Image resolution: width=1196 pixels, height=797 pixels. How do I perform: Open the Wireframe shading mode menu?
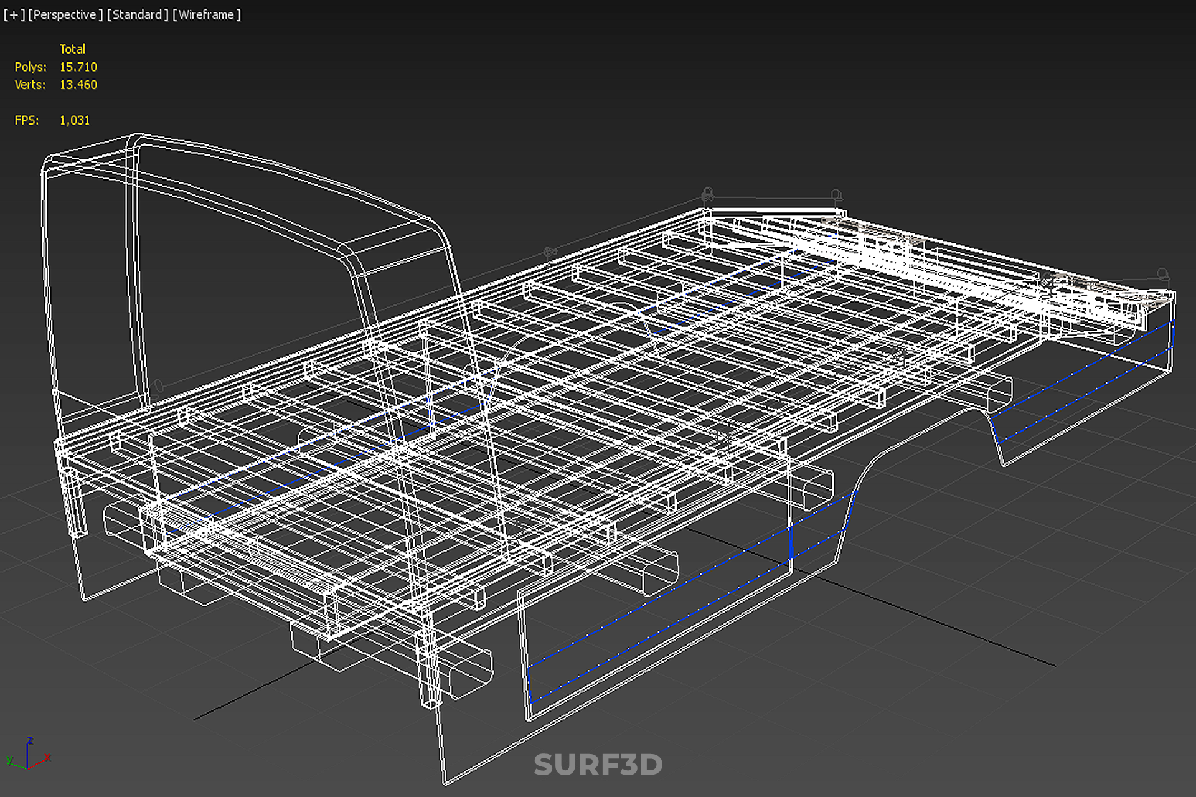[x=206, y=14]
